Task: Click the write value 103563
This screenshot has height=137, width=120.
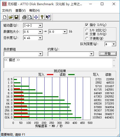Action: pyautogui.click(x=97, y=117)
